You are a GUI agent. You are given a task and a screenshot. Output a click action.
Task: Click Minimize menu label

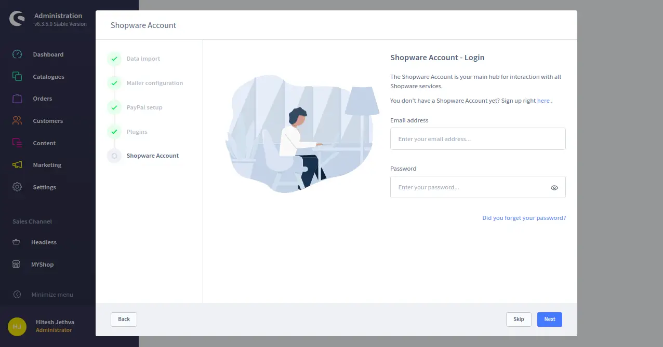[52, 295]
